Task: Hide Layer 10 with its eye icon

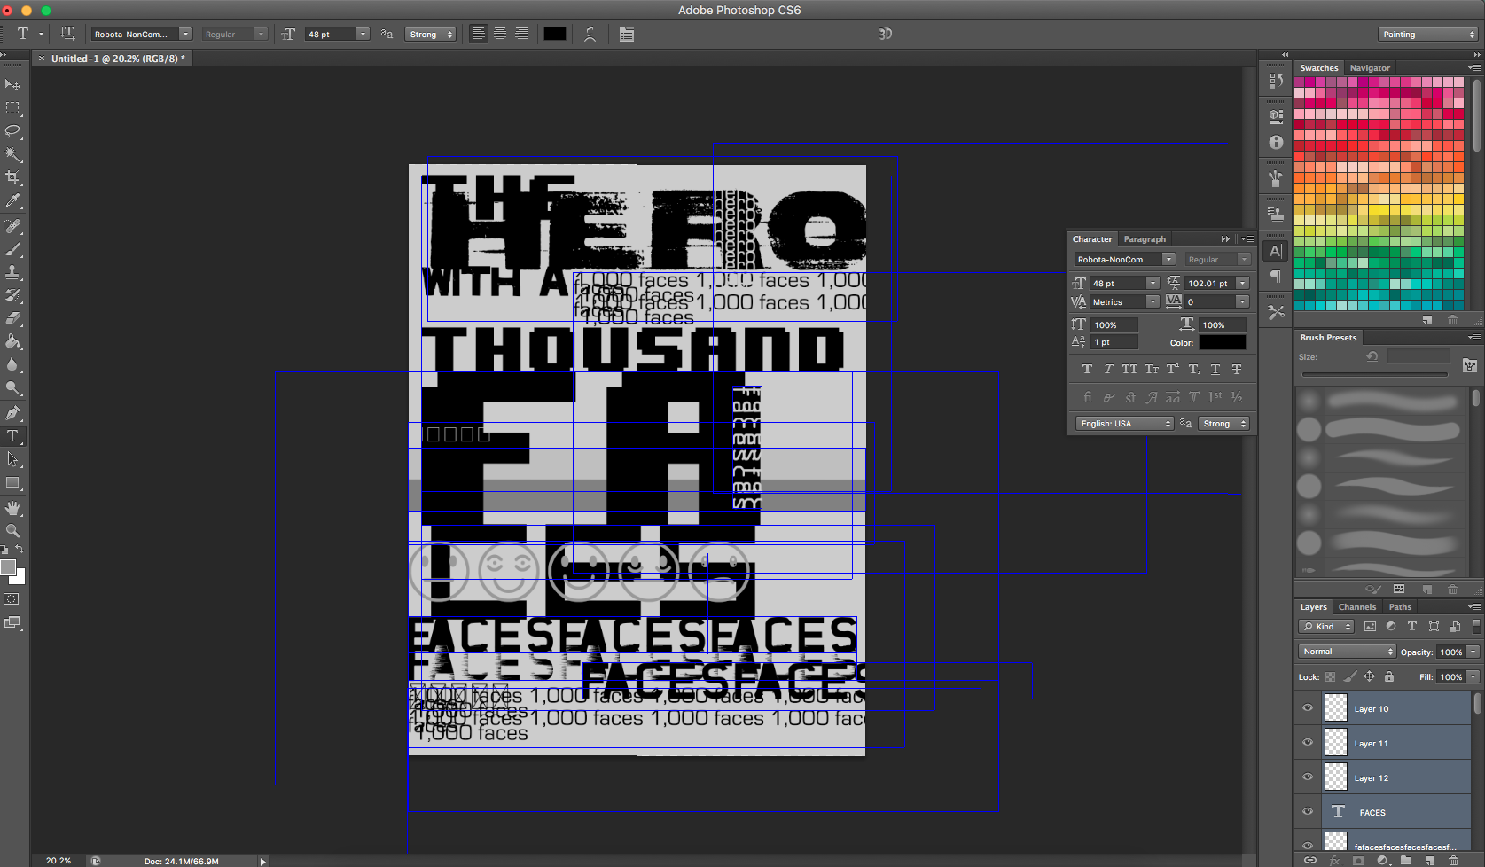Action: pyautogui.click(x=1308, y=707)
